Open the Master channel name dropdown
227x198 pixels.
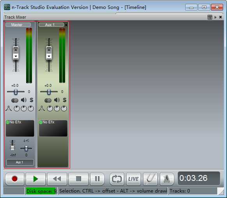18,25
